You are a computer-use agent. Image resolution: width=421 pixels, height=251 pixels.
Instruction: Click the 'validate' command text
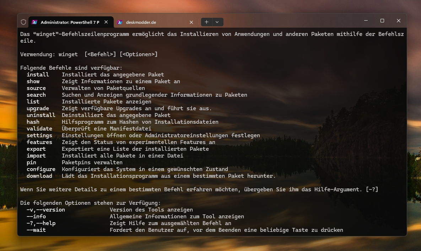click(39, 129)
